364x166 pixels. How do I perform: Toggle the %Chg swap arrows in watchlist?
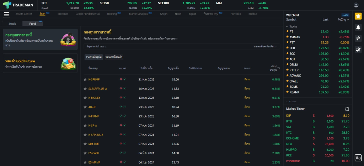pos(348,20)
